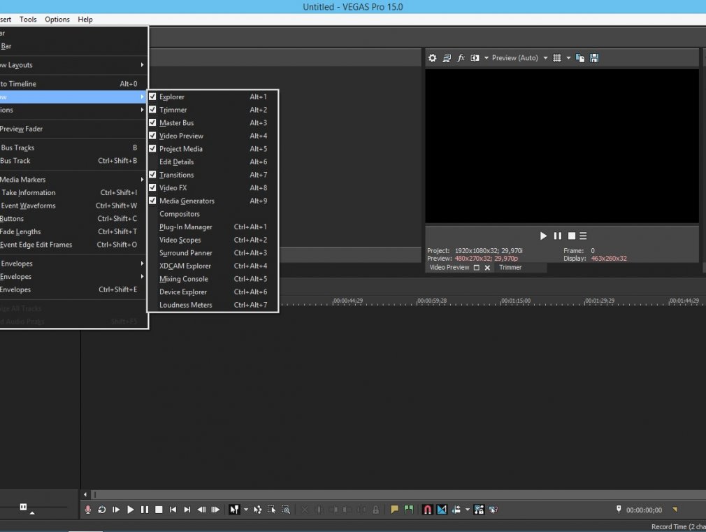Click the timeline scrollbar left arrow
706x532 pixels.
pyautogui.click(x=85, y=495)
